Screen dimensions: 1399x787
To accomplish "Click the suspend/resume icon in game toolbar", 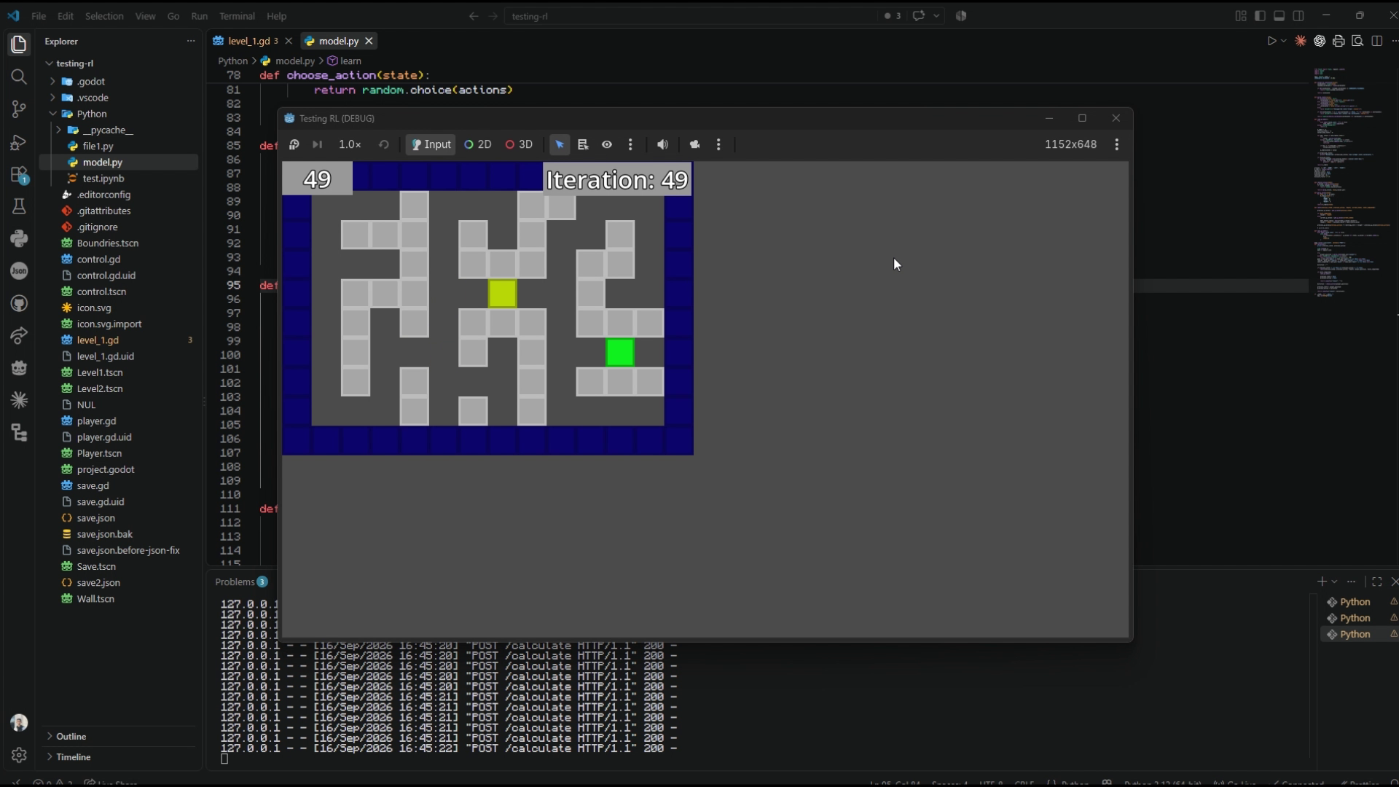I will tap(294, 144).
